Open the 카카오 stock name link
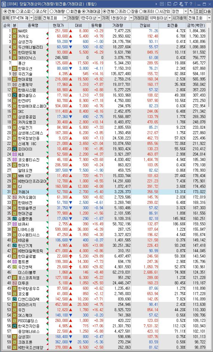Screen dimensions: 213x352 click(24, 36)
